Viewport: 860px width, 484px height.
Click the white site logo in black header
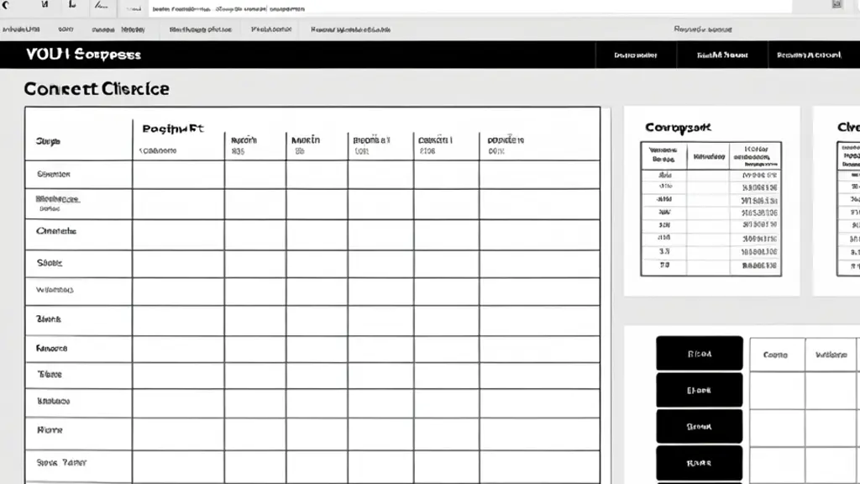tap(83, 55)
